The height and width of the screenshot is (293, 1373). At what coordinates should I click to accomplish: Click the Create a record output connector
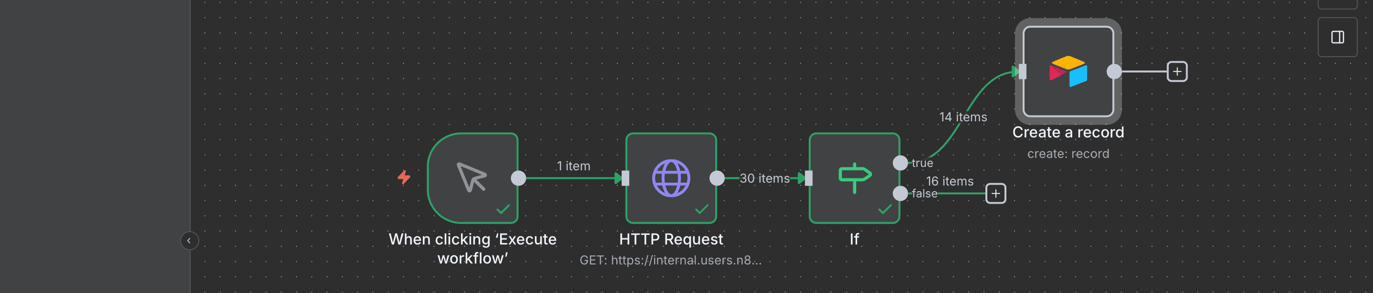pos(1114,71)
